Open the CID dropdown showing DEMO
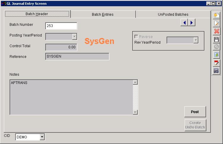 coord(42,137)
